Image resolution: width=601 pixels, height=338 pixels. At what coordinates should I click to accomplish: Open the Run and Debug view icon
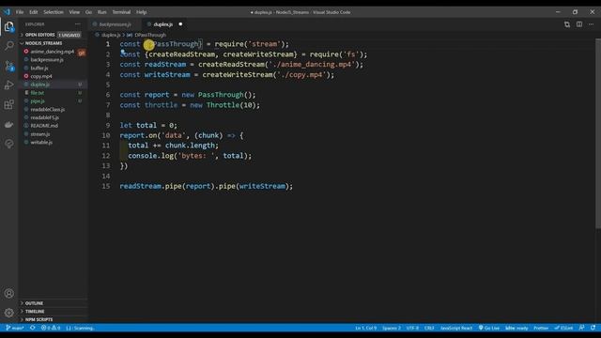(8, 85)
